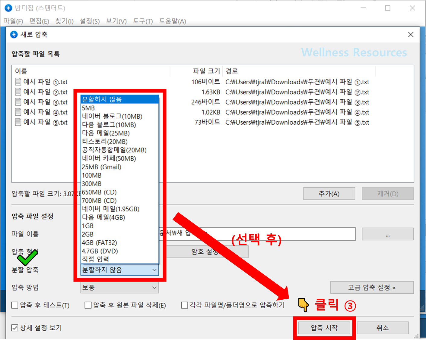Choose 공직자통합메일(20MB) split option
The image size is (426, 340).
tap(120, 150)
